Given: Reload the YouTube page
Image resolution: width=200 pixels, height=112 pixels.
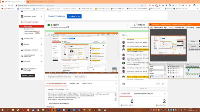Looking at the screenshot, I should click(x=9, y=6).
